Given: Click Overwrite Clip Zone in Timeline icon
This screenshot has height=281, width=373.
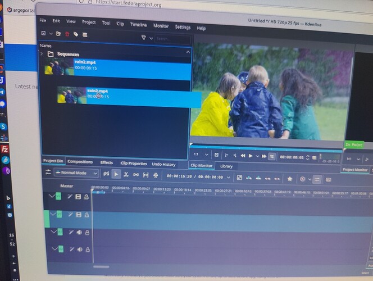Looking at the screenshot, I should click(x=258, y=178).
